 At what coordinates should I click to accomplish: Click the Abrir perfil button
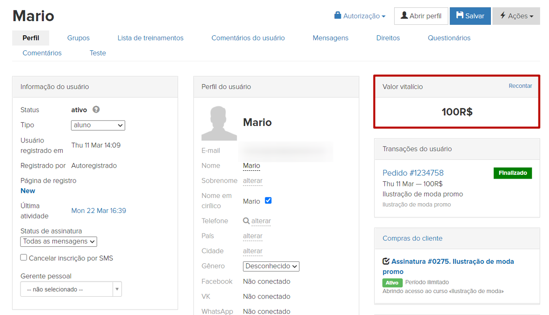[421, 16]
